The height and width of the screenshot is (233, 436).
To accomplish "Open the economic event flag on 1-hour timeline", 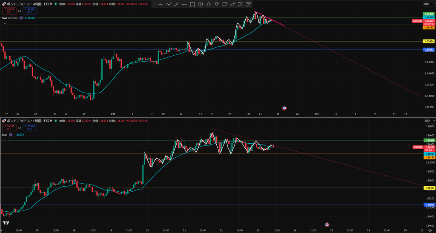I will point(327,224).
